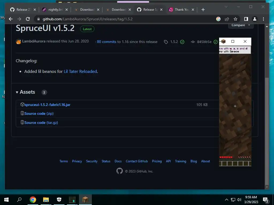Bookmark this page with the star icon
Viewport: 274px width, 205px height.
pos(235,19)
